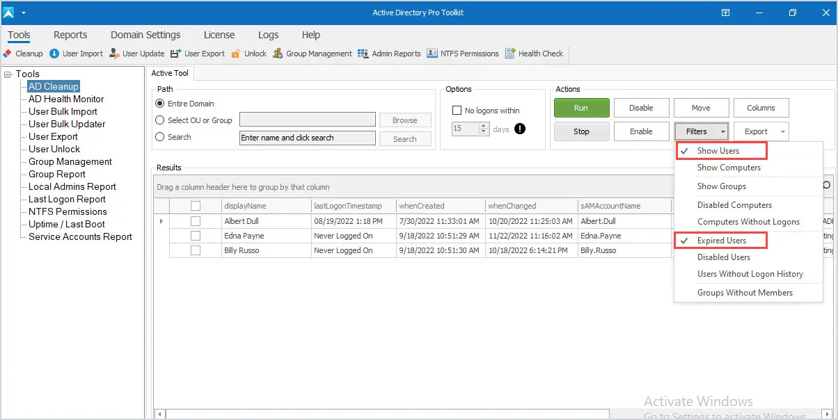Click the left arrow of the horizontal scrollbar

[160, 414]
